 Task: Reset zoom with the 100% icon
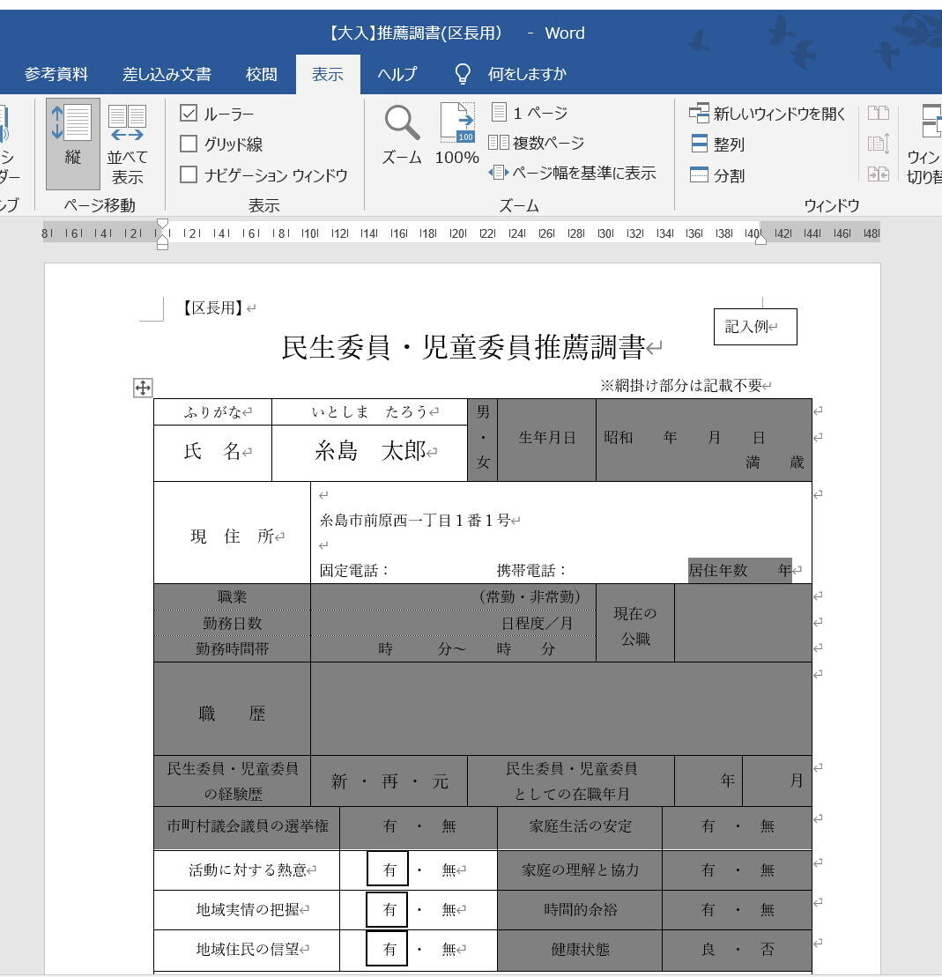(457, 135)
